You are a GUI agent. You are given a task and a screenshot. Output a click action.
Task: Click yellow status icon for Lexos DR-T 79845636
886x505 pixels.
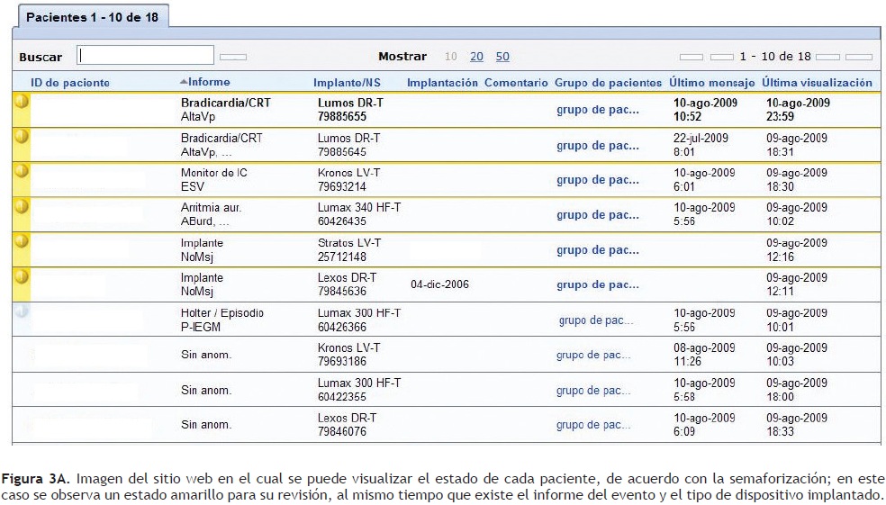(21, 276)
